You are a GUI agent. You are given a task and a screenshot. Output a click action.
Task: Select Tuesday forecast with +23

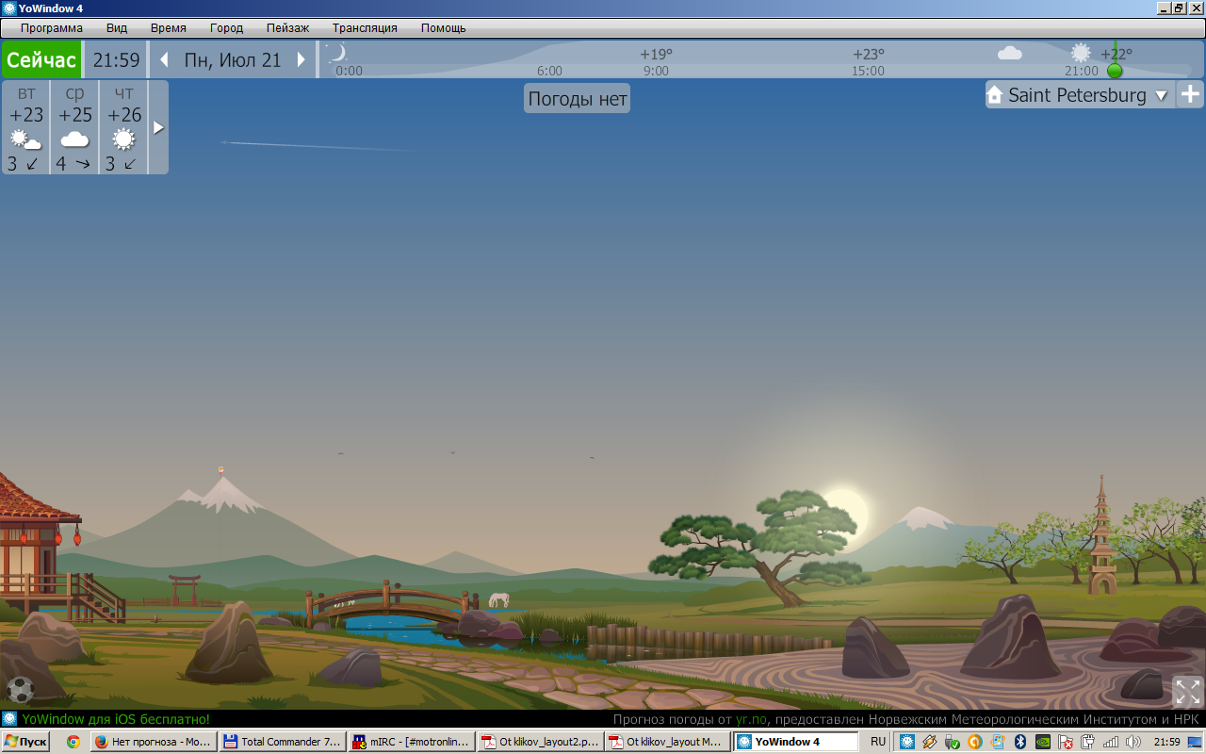[26, 127]
